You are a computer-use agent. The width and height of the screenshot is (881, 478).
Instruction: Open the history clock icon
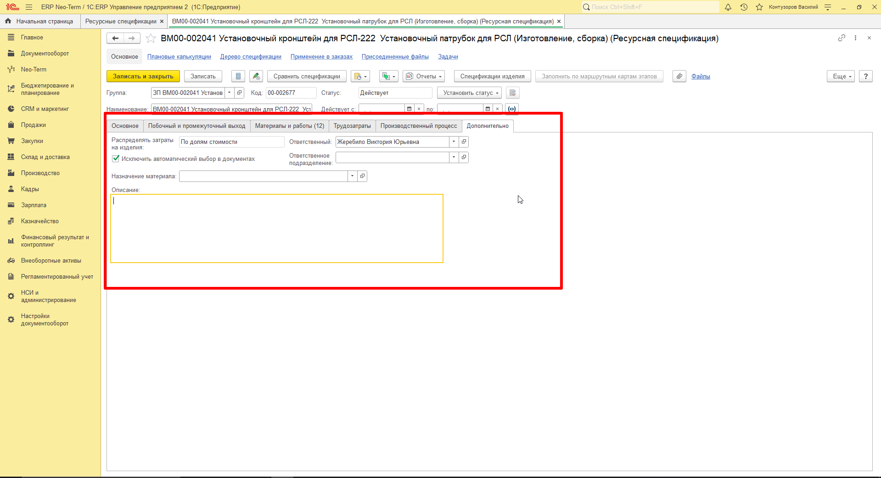point(744,7)
